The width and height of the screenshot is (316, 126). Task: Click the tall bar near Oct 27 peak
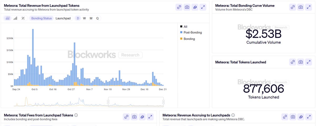[75, 64]
